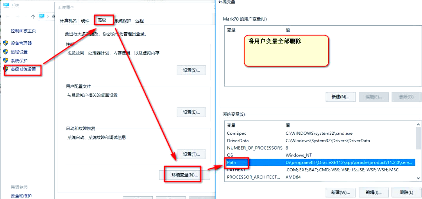Viewport: 422px width, 199px height.
Task: Click 删除(L) for system variables
Action: click(x=406, y=192)
